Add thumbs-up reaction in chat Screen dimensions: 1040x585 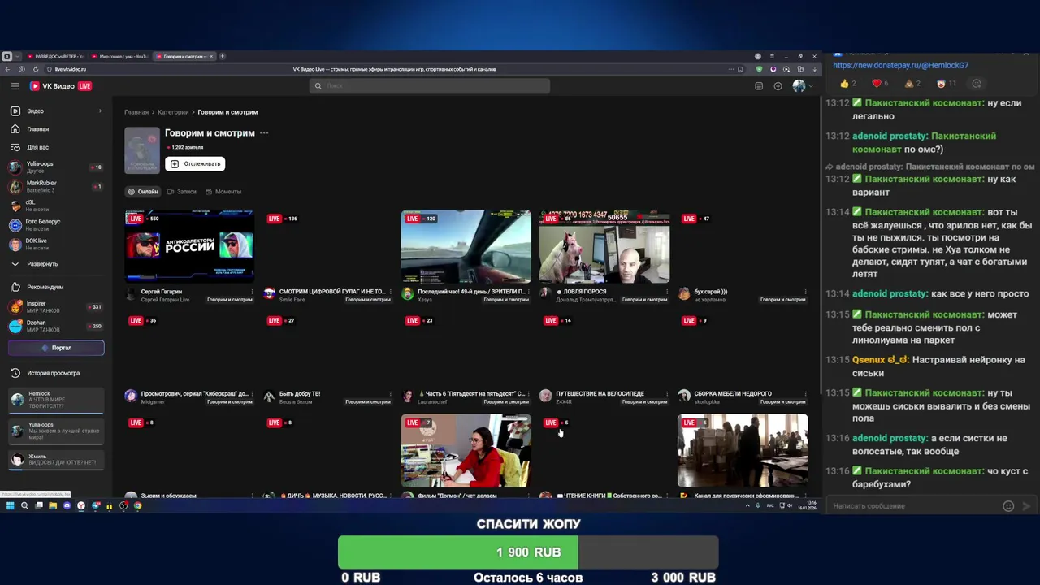click(848, 84)
